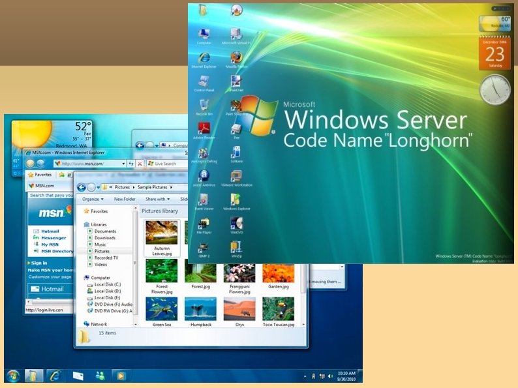Click Pictures in the Explorer address breadcrumb
Image resolution: width=518 pixels, height=388 pixels.
122,187
